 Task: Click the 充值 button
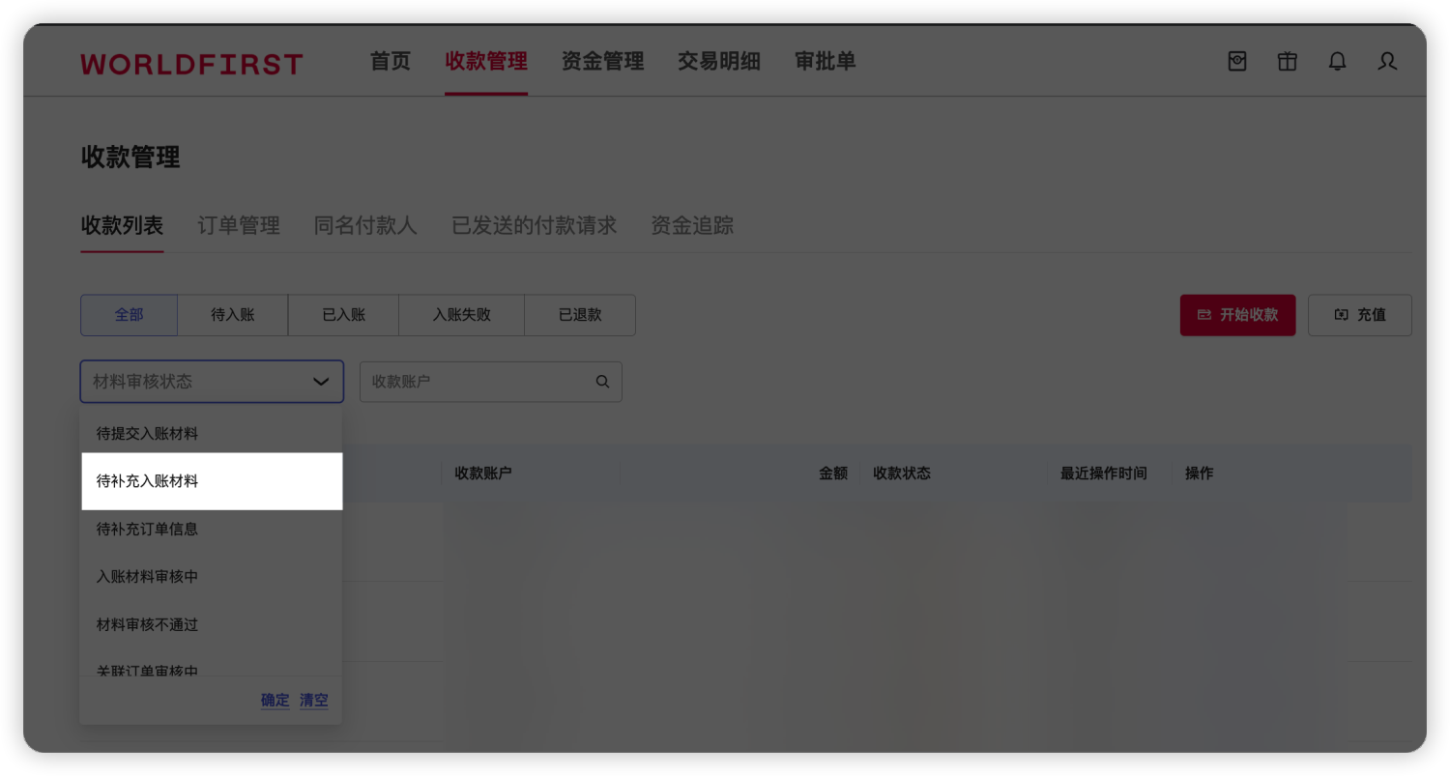point(1359,315)
